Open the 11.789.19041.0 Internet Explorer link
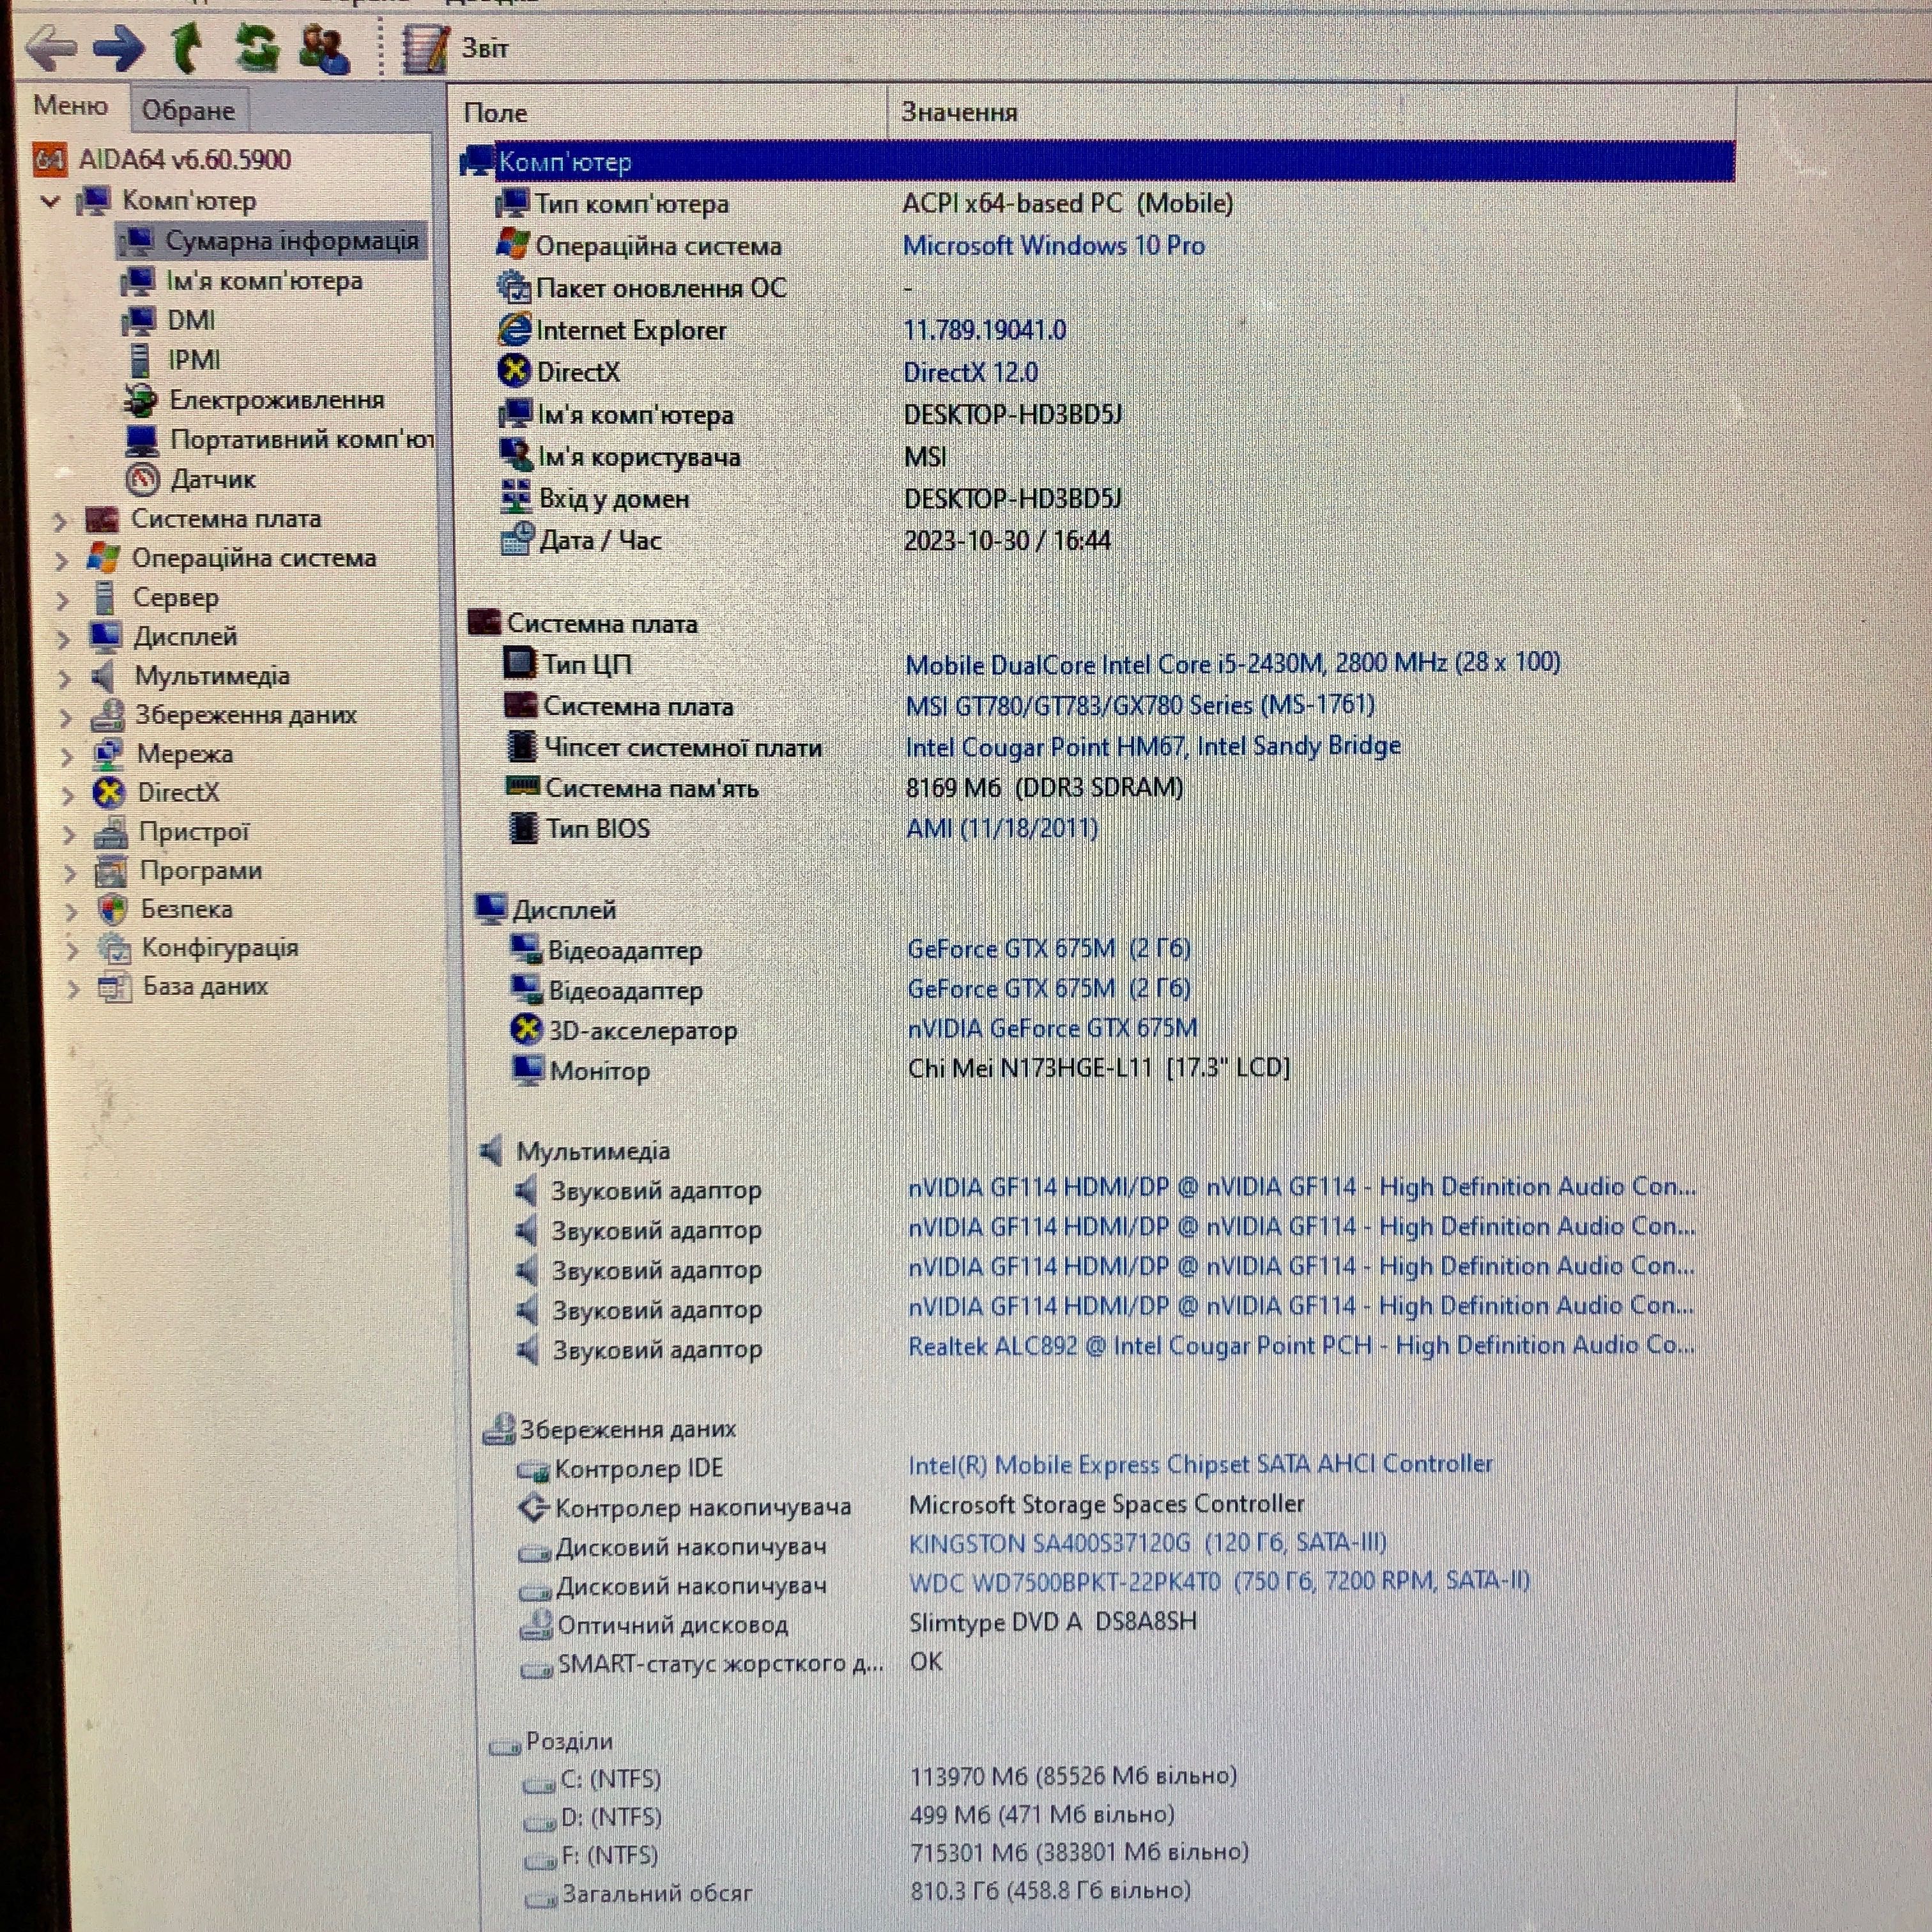Screen dimensions: 1932x1932 click(985, 330)
